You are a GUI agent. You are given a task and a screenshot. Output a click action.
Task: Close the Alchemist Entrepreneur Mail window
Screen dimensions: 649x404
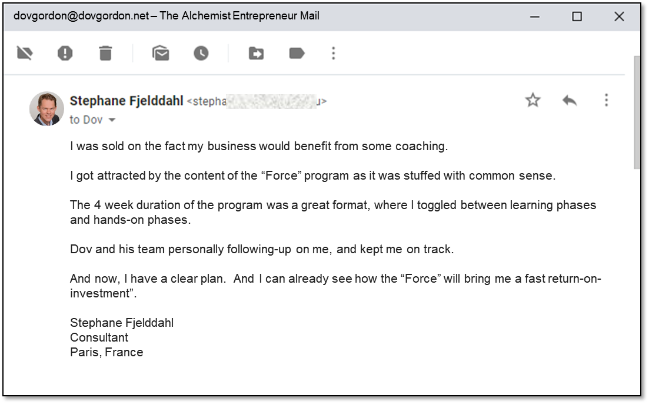pos(619,16)
